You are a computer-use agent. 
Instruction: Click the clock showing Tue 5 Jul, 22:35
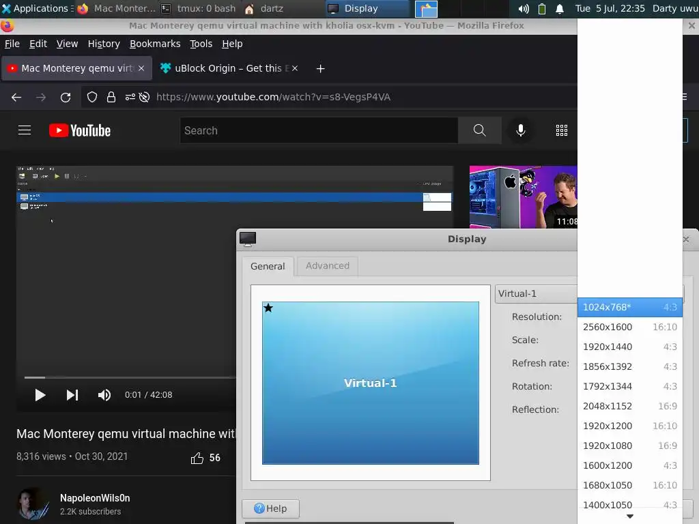[x=610, y=8]
